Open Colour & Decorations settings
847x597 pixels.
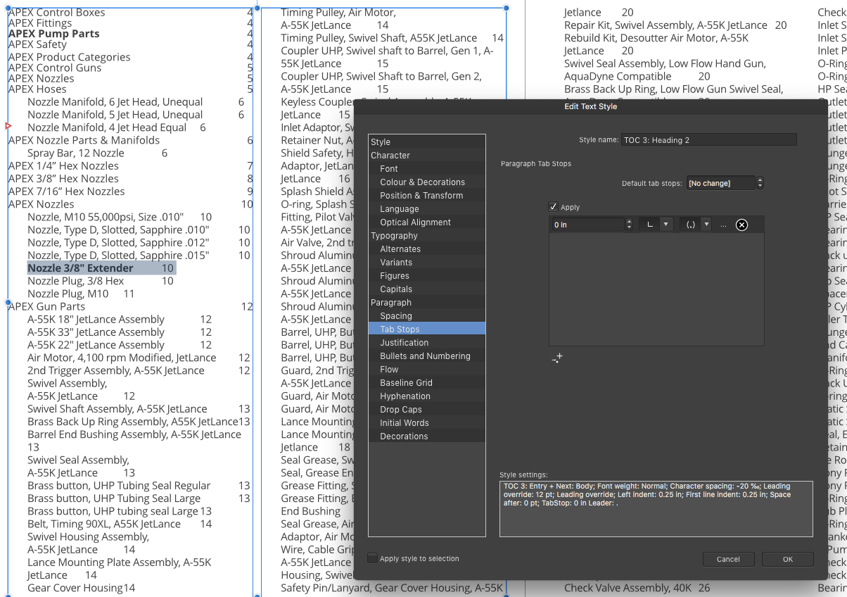(x=427, y=182)
